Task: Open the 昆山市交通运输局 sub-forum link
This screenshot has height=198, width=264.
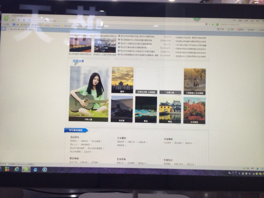Action: [x=77, y=148]
